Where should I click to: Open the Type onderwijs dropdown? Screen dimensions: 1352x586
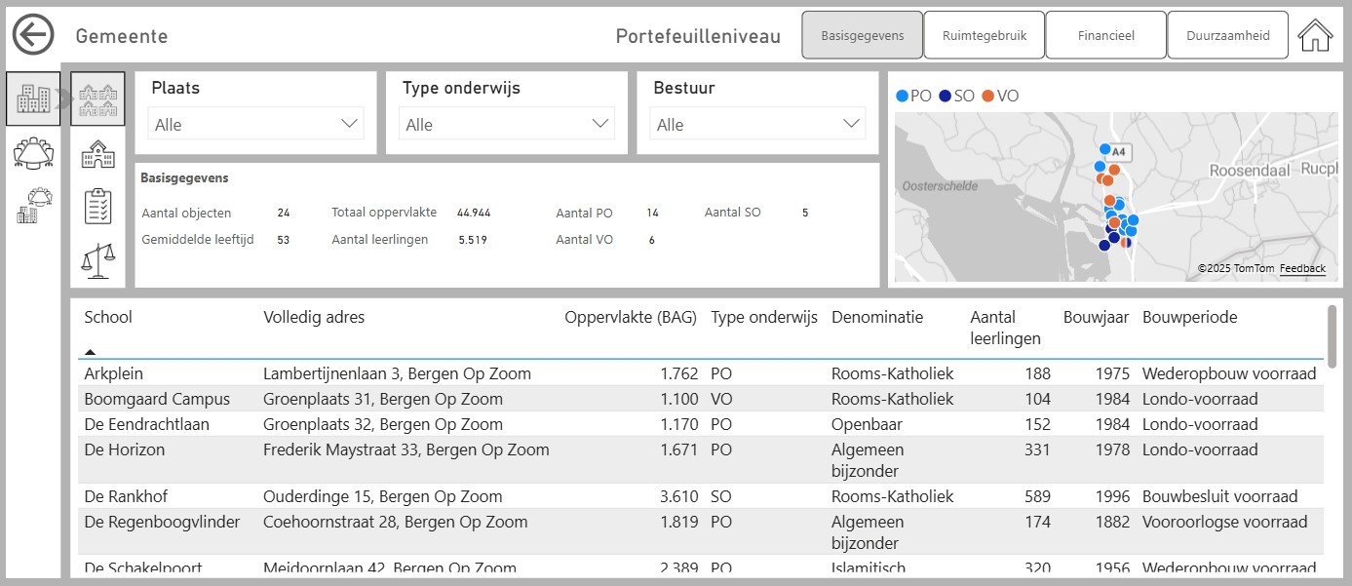point(506,125)
